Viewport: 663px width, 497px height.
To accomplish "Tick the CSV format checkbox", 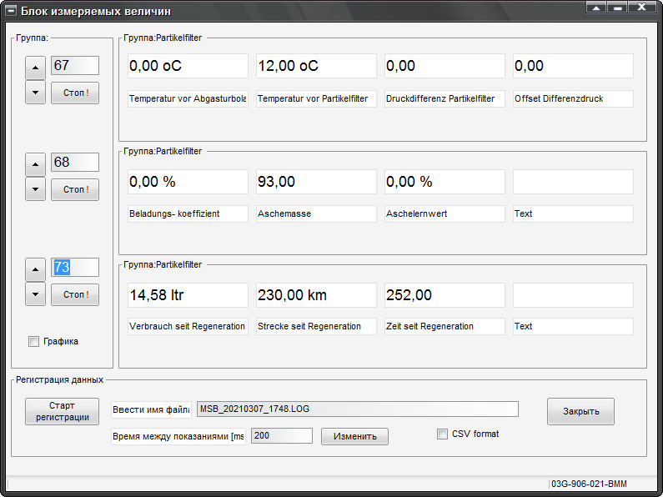I will [443, 434].
